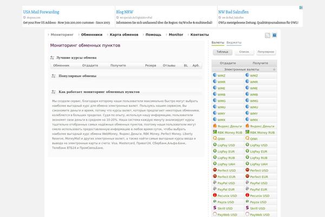Select the Таблица view button
This screenshot has height=217, width=325.
[x=223, y=52]
